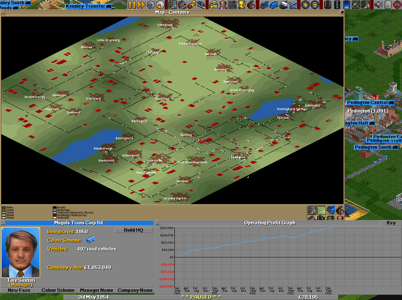Toggle the Map window sticky pin

pos(342,12)
